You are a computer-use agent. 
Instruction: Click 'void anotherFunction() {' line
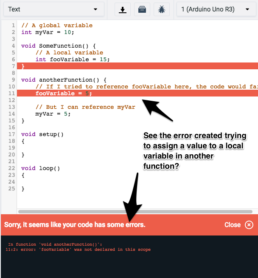[64, 80]
